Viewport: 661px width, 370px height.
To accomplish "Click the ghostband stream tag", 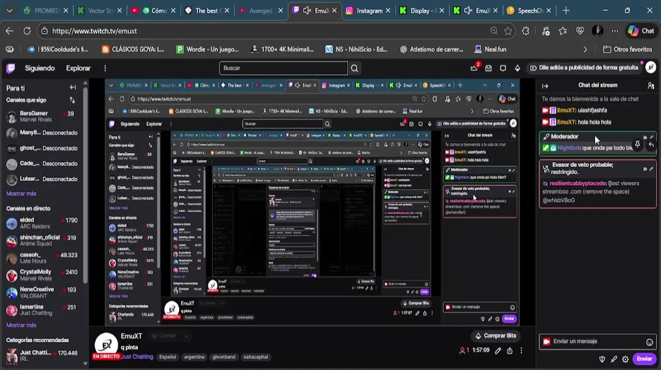I will pos(224,357).
